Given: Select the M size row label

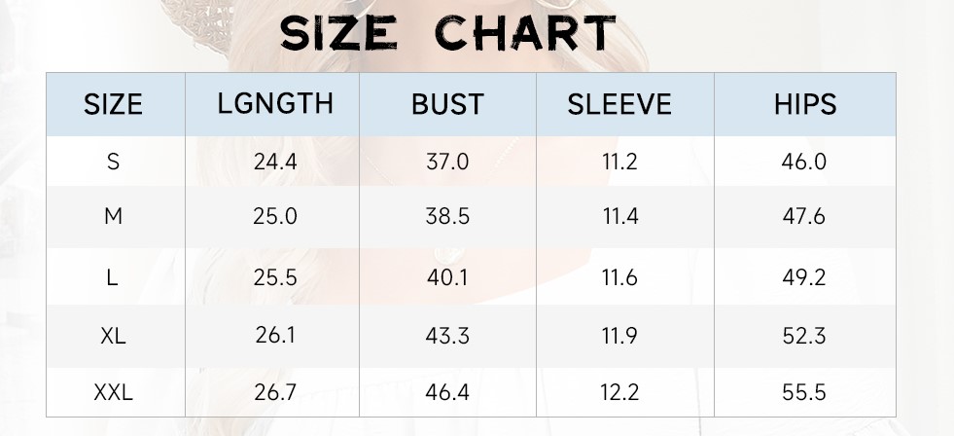Looking at the screenshot, I should [x=113, y=216].
